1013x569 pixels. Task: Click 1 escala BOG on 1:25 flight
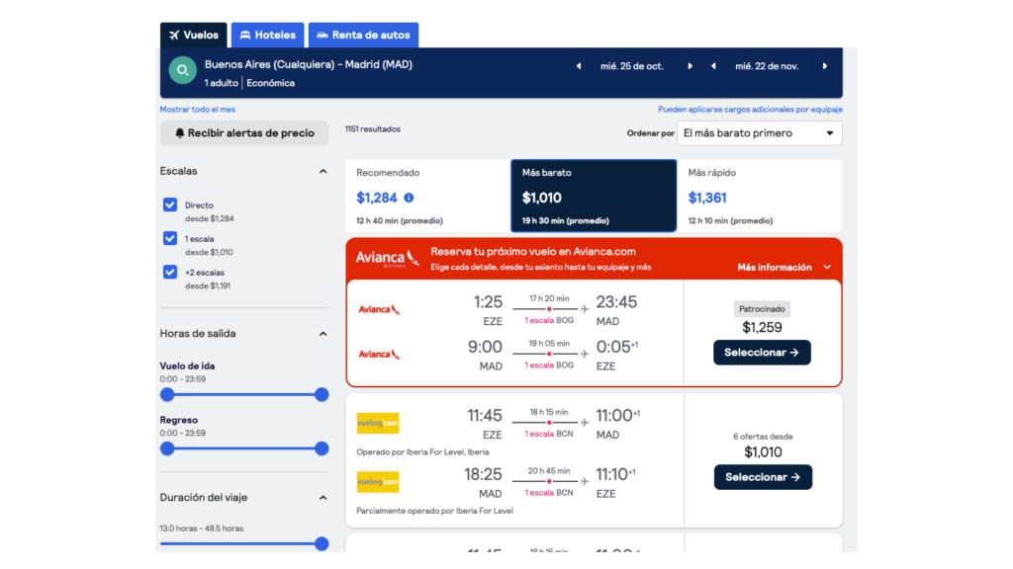[x=549, y=321]
